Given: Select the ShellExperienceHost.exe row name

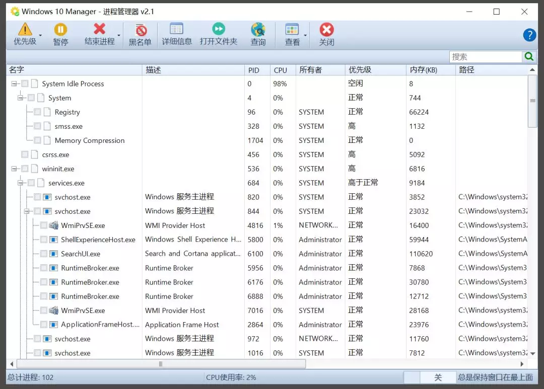Looking at the screenshot, I should [98, 240].
